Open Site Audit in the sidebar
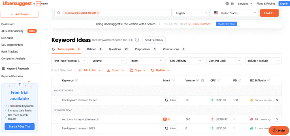 pyautogui.click(x=7, y=38)
